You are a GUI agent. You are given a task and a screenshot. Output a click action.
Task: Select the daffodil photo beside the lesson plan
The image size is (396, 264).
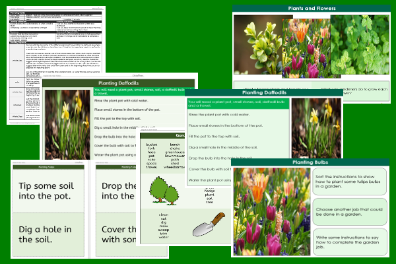coord(67,124)
